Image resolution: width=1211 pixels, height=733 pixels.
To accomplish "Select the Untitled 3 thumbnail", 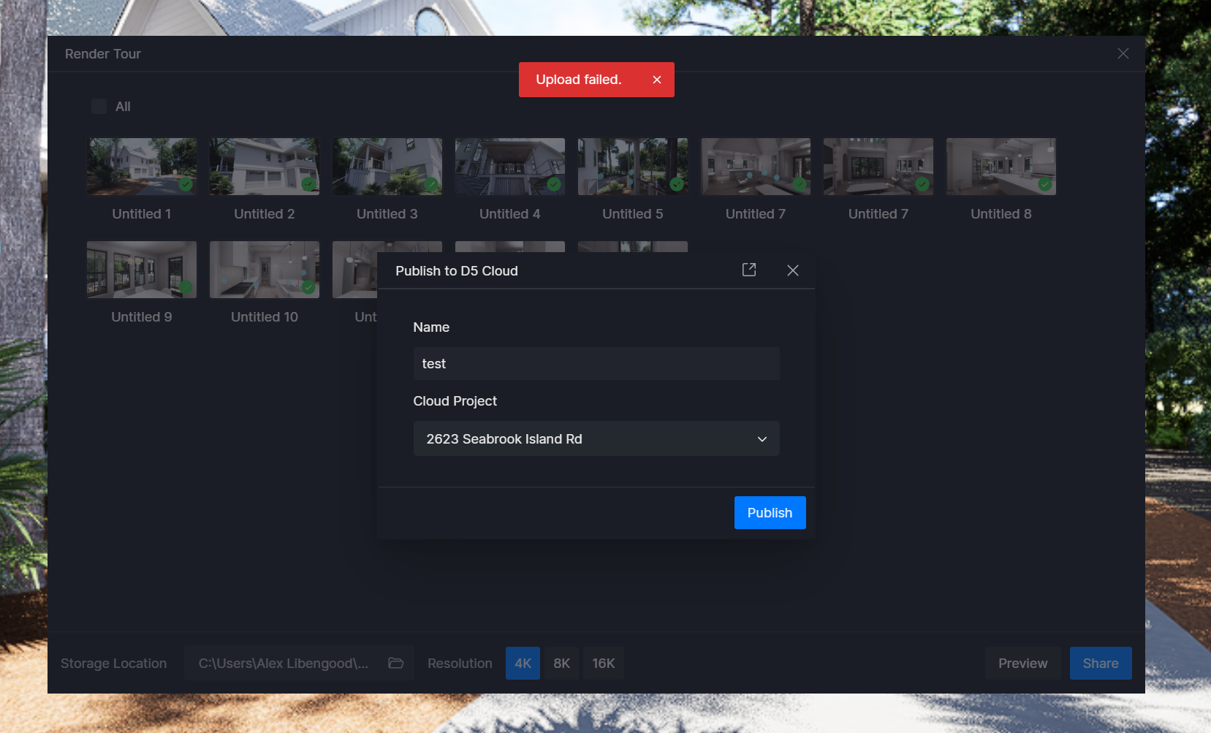I will pos(387,167).
